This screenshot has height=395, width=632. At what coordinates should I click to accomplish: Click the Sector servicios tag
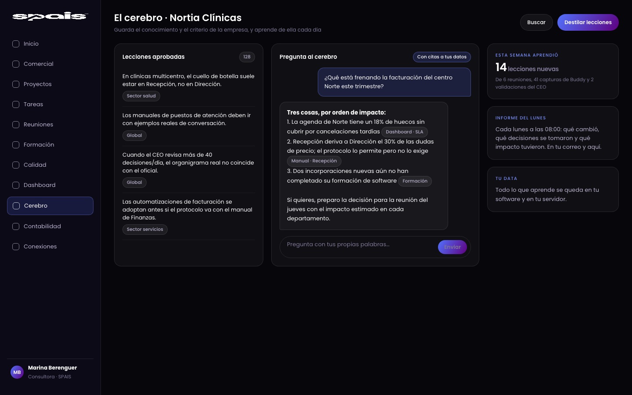pyautogui.click(x=145, y=230)
